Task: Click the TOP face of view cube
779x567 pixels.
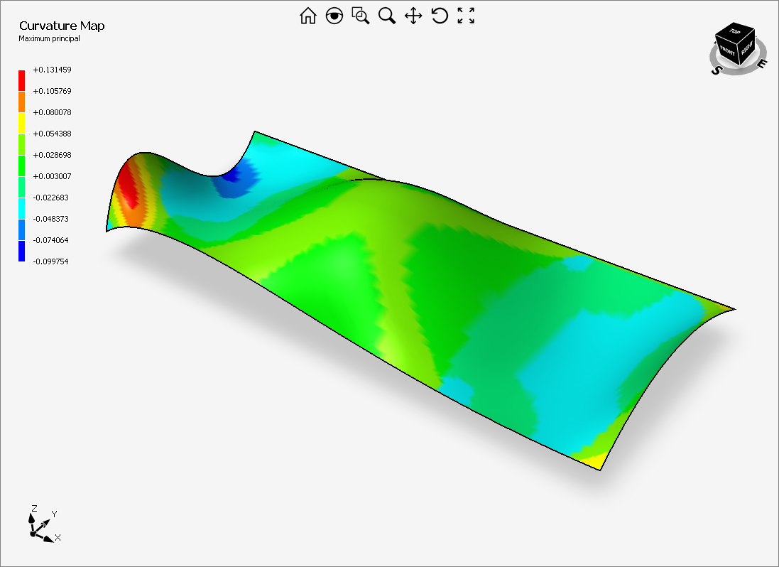Action: tap(733, 32)
